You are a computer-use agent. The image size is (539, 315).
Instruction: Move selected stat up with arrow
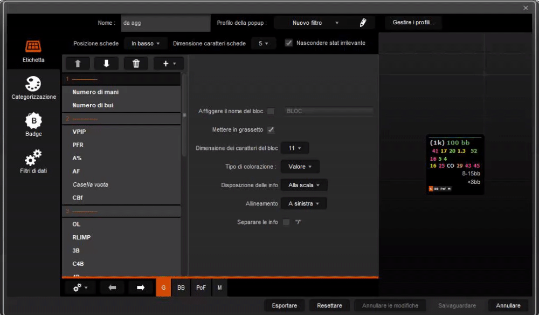tap(78, 63)
